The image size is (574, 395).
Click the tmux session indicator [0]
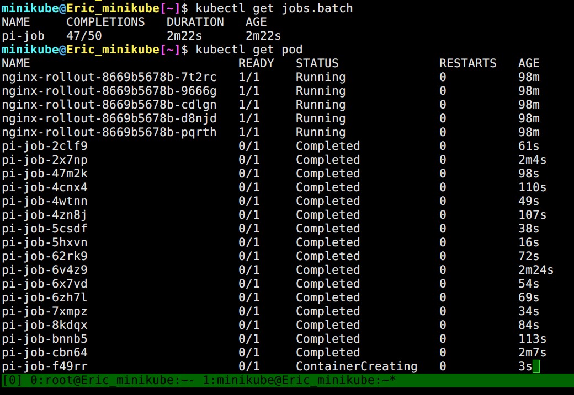(x=13, y=380)
